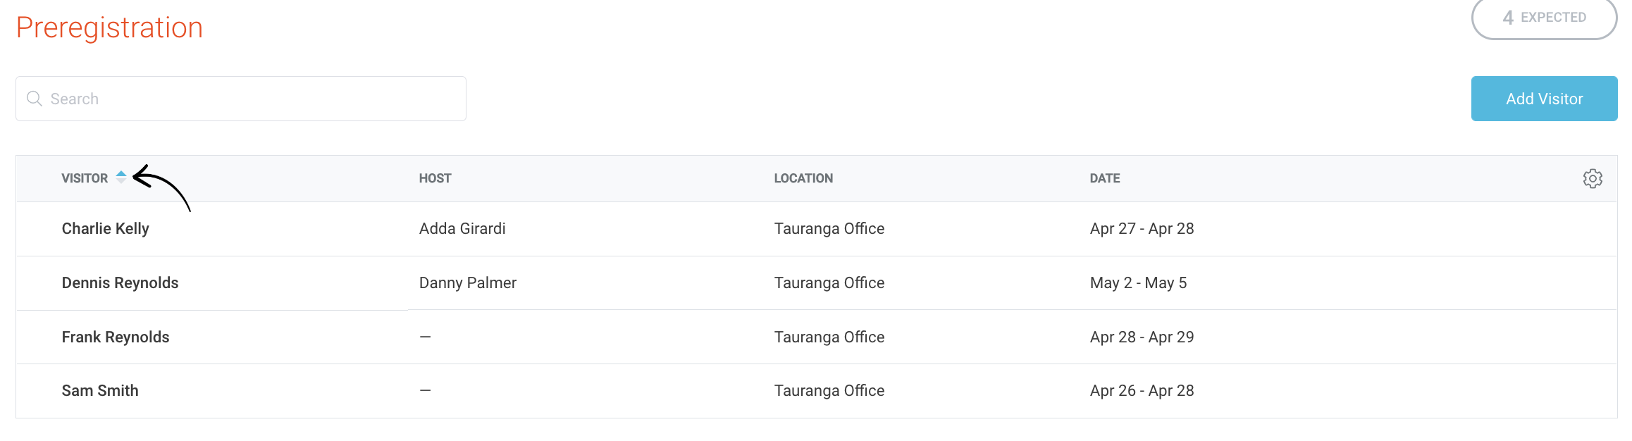Click the Location column header
Viewport: 1632px width, 441px height.
[803, 178]
